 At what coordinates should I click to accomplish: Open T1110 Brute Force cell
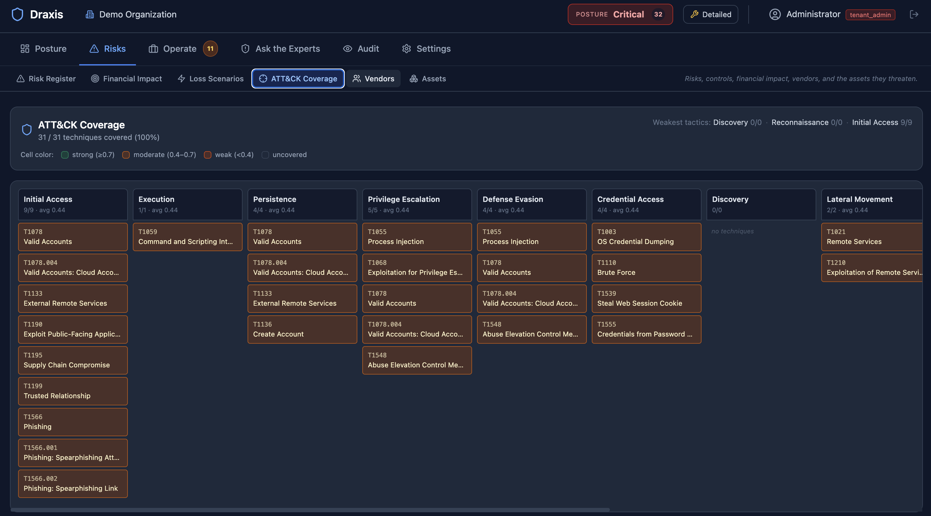(647, 268)
